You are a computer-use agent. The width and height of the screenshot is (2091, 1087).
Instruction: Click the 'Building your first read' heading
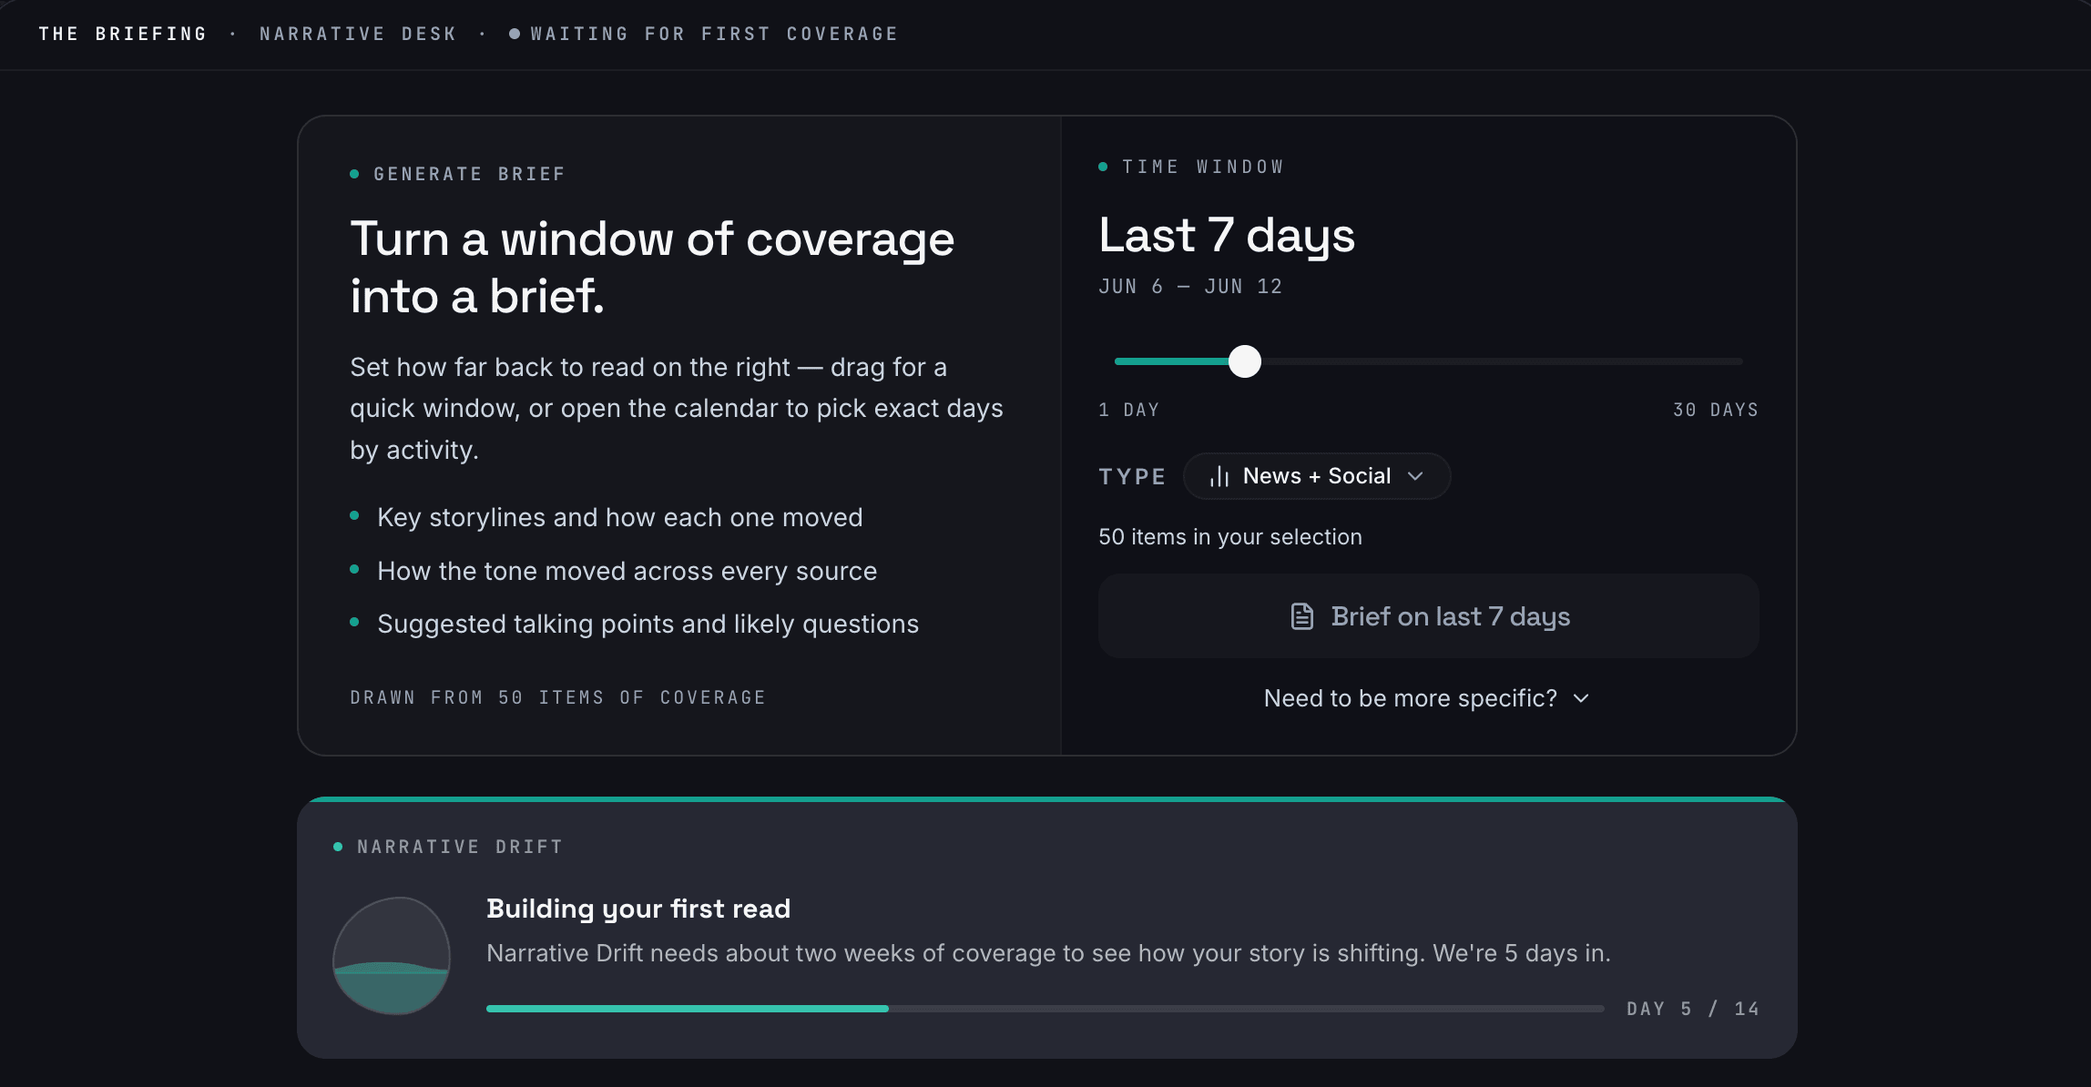(638, 909)
